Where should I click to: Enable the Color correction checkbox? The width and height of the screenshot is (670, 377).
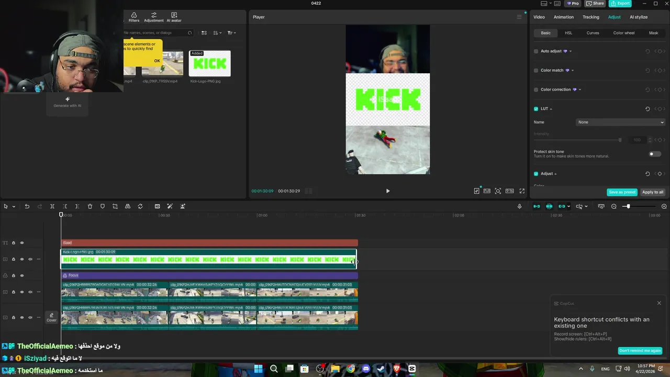536,90
